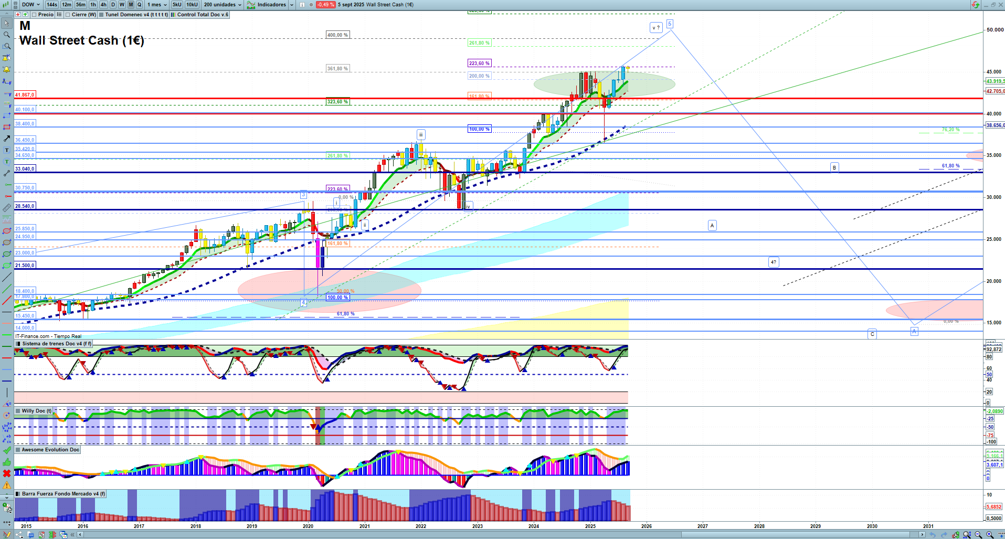The image size is (1005, 539).
Task: Click the 41.867,0 red price level label
Action: (x=25, y=95)
